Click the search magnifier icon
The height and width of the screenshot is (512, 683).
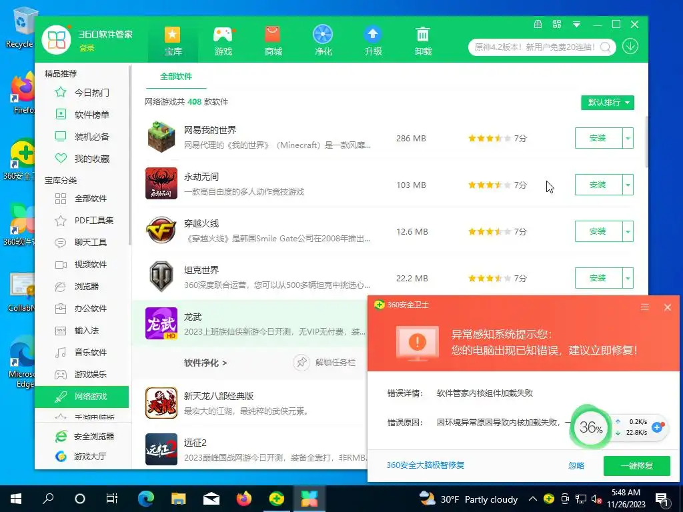coord(606,47)
